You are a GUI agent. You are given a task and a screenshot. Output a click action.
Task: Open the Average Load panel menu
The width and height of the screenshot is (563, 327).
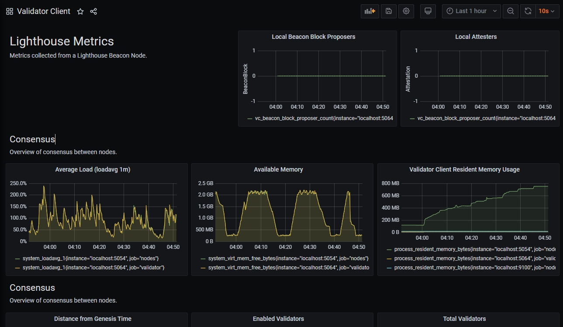click(93, 169)
